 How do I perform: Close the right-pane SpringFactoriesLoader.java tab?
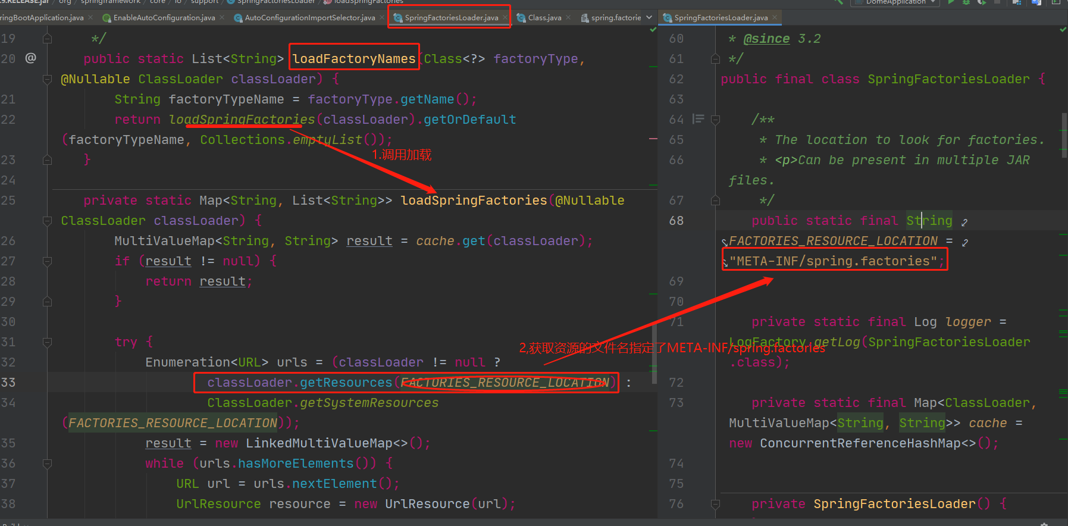(x=775, y=18)
